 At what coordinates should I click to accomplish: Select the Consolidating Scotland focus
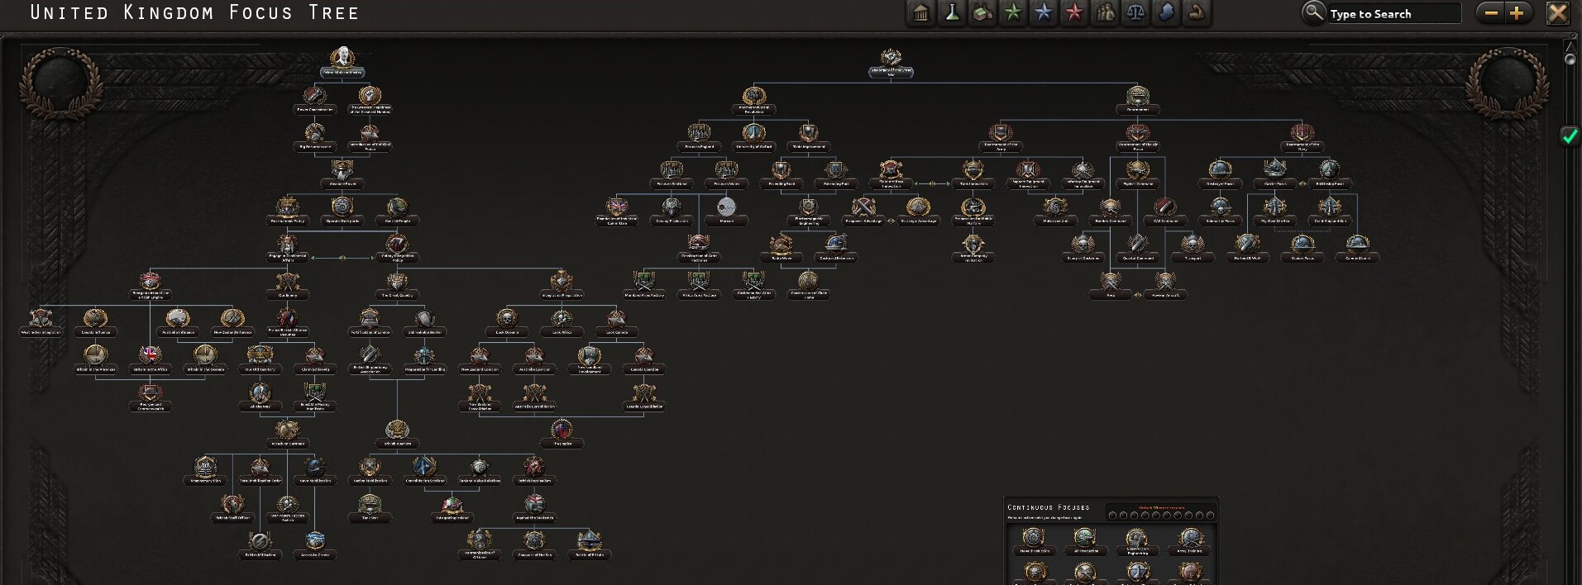click(x=424, y=471)
